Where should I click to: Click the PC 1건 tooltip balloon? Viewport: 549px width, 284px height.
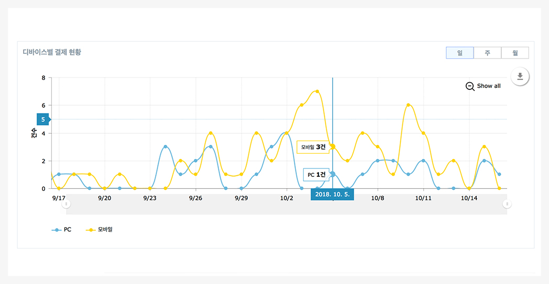tap(316, 174)
